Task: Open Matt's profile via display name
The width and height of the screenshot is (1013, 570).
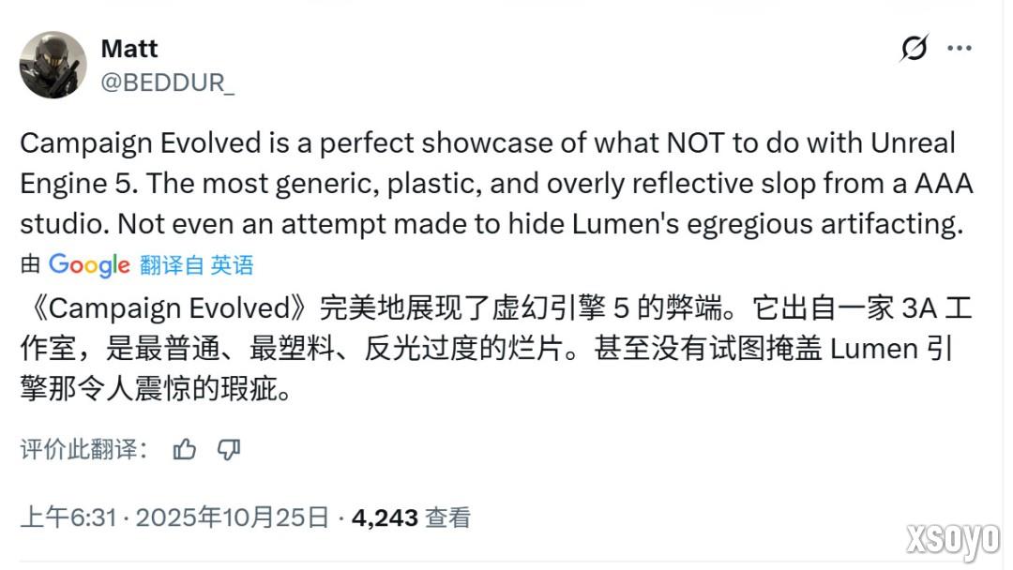Action: [129, 49]
